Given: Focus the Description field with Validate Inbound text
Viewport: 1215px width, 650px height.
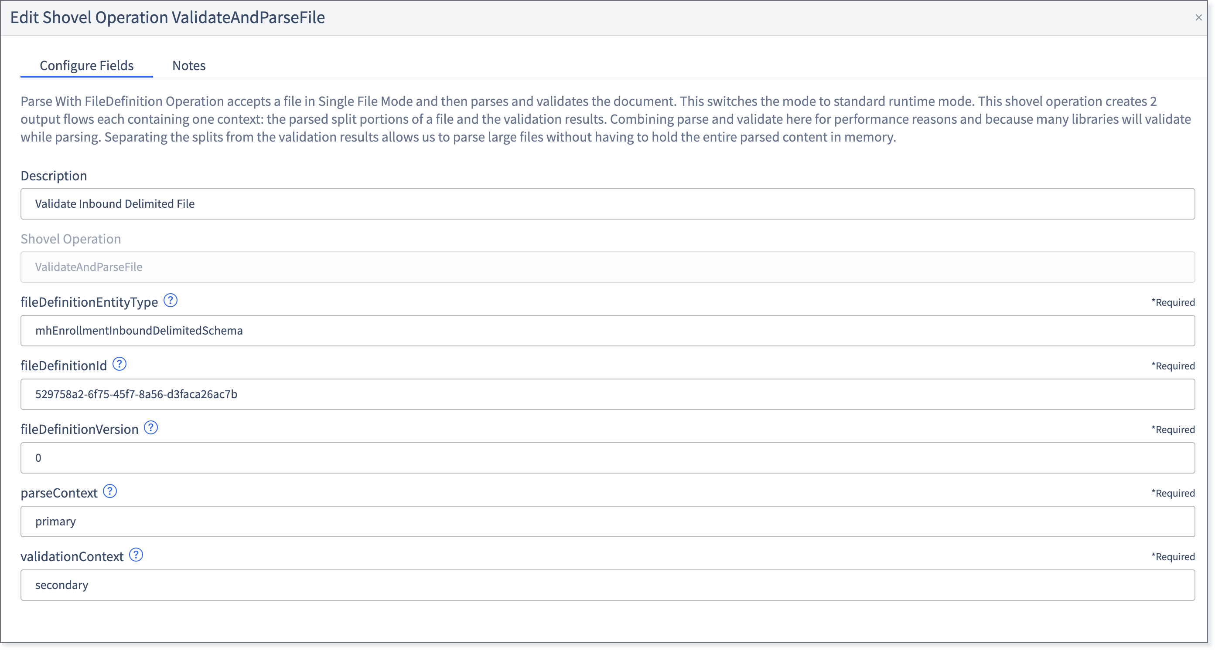Looking at the screenshot, I should [607, 204].
